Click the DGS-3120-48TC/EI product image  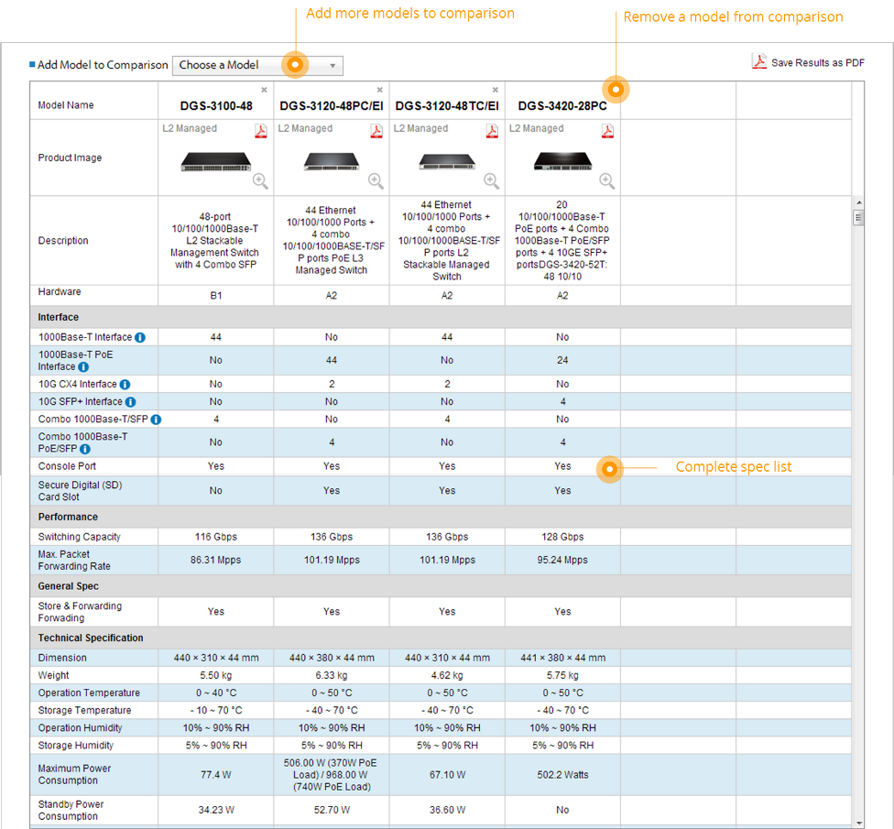pos(447,162)
